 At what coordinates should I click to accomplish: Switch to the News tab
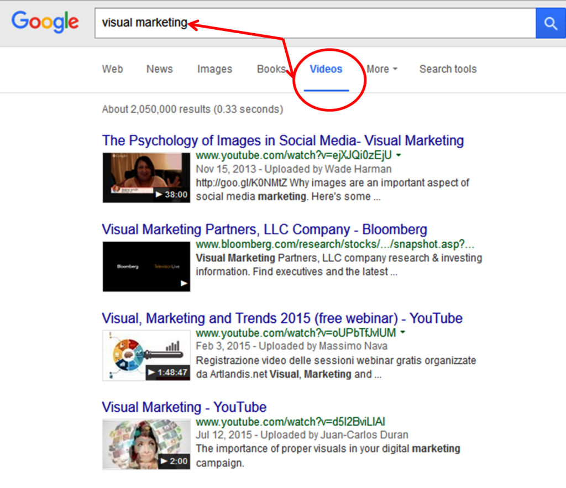pos(160,69)
